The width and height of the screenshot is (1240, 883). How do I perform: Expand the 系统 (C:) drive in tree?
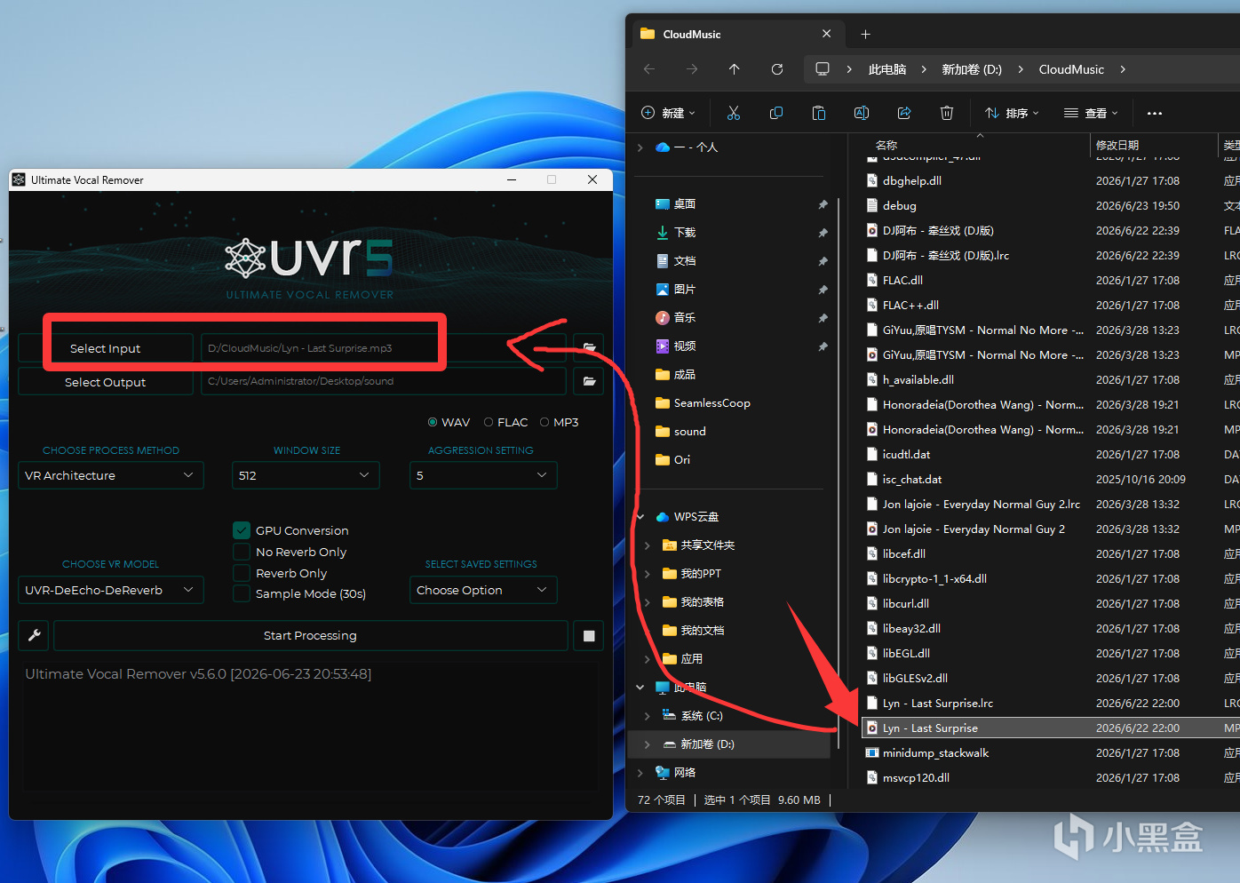pyautogui.click(x=648, y=715)
